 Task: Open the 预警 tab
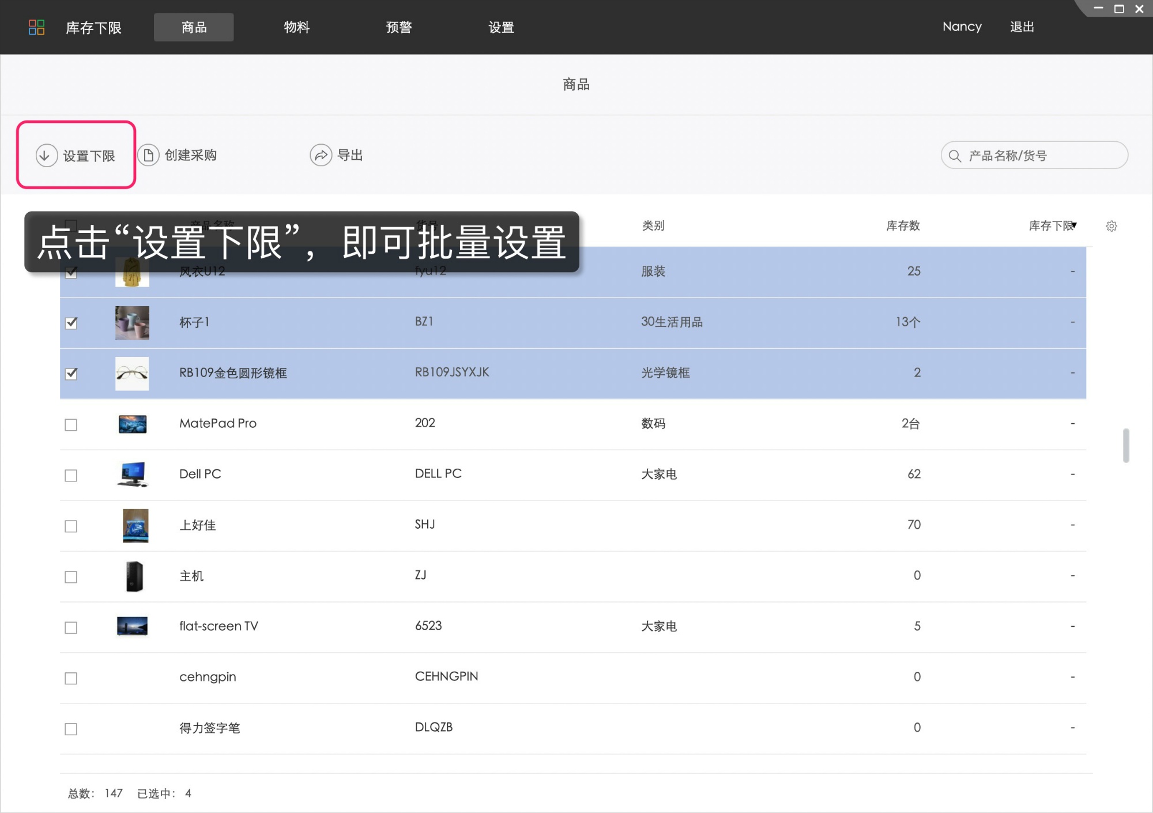point(398,27)
